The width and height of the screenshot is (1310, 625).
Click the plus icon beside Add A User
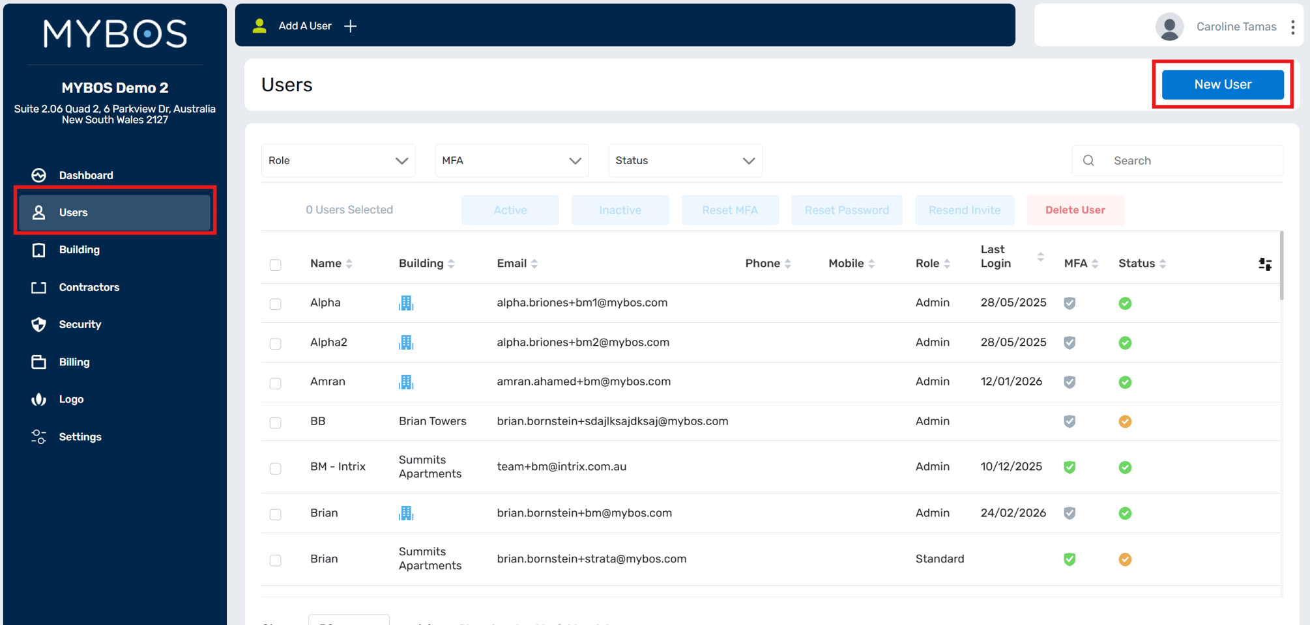351,26
